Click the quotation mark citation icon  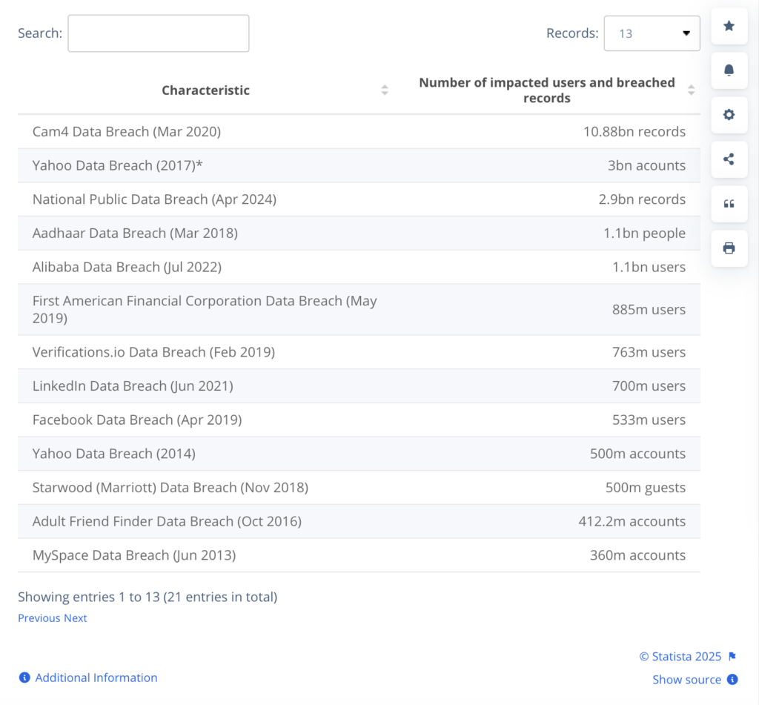click(x=729, y=204)
